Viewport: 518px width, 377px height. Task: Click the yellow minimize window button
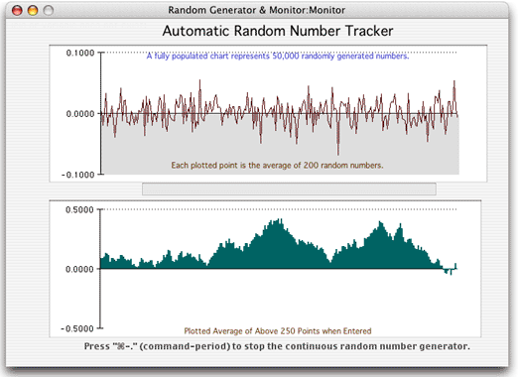33,10
